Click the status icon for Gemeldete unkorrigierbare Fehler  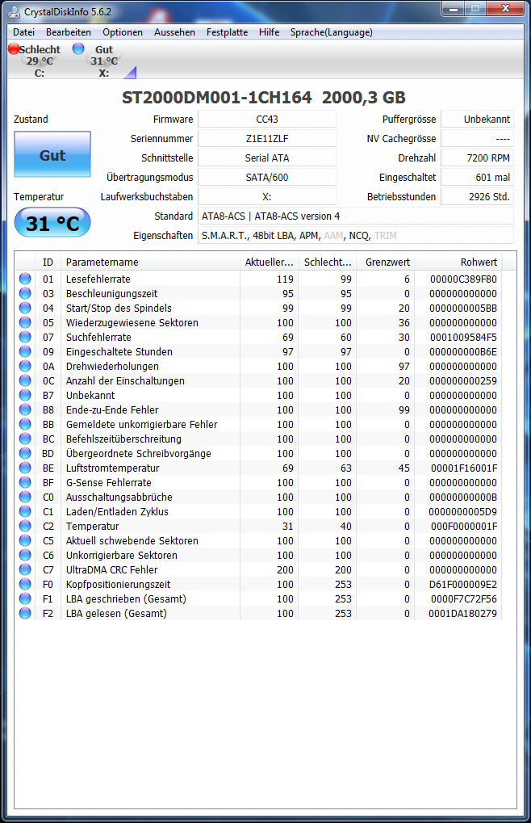(25, 424)
